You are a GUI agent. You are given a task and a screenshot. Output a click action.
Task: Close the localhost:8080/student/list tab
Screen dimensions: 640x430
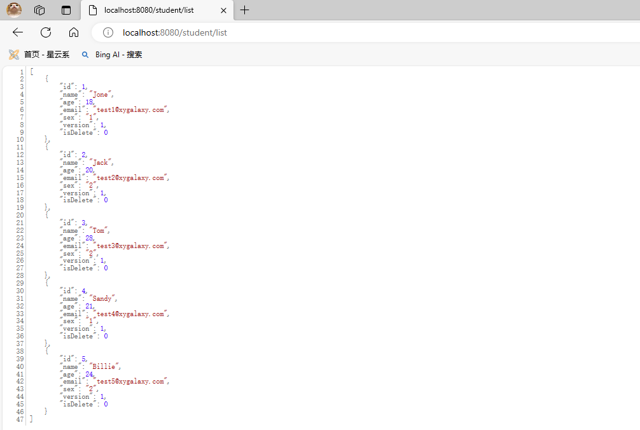pyautogui.click(x=223, y=10)
